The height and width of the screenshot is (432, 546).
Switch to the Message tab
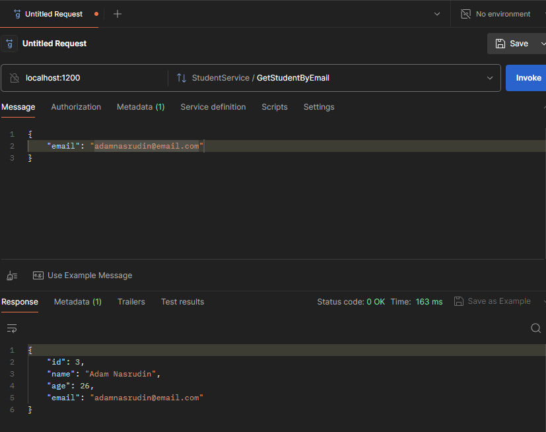point(18,107)
